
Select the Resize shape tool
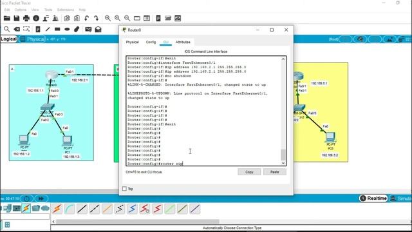click(26, 29)
